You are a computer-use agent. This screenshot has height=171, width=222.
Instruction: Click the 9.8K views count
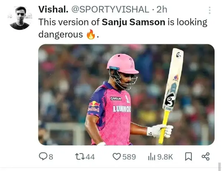[x=165, y=157]
